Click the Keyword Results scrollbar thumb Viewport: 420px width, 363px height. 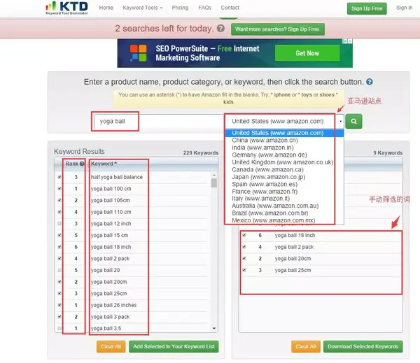pos(214,183)
